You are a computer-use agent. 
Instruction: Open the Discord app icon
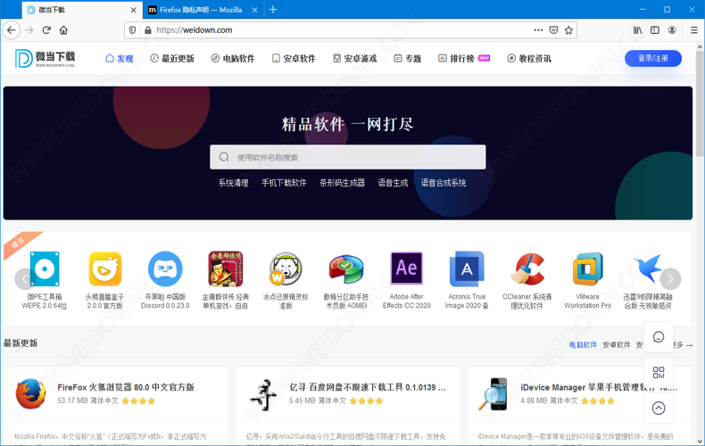pos(165,269)
